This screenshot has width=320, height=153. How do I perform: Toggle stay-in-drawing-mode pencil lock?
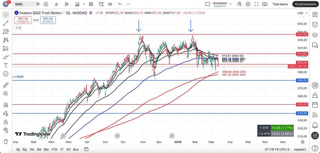[6, 113]
